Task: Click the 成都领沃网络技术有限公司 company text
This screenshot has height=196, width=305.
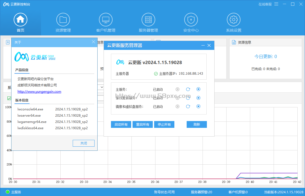Action: coord(37,85)
